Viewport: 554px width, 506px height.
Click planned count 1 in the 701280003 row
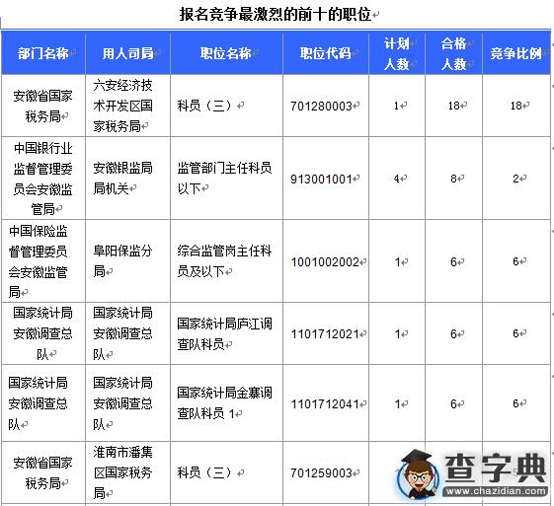click(396, 106)
